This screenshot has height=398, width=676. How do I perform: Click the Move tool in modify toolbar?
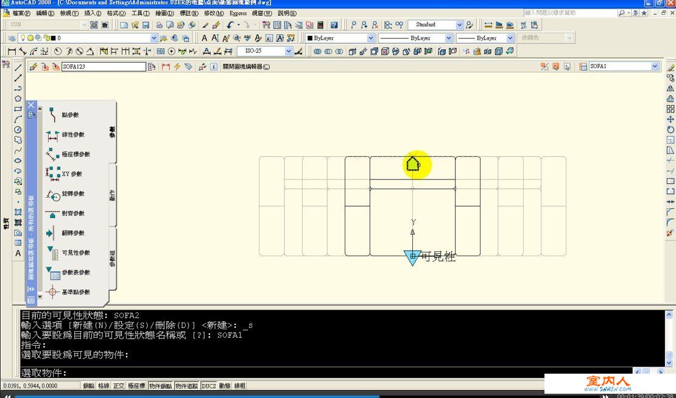671,119
